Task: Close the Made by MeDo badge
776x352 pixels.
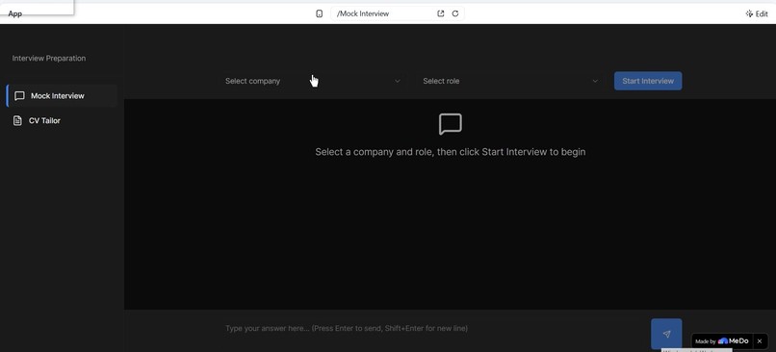Action: pos(760,341)
